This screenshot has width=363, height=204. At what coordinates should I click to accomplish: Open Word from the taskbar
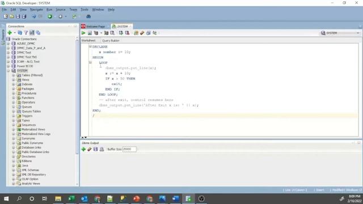(175, 199)
